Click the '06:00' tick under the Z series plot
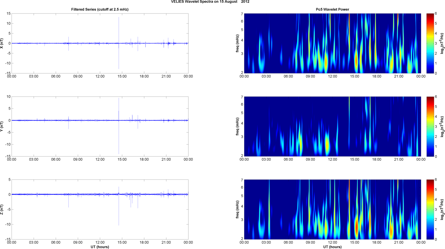 56,242
